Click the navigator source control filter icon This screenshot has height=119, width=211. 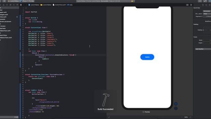17,117
